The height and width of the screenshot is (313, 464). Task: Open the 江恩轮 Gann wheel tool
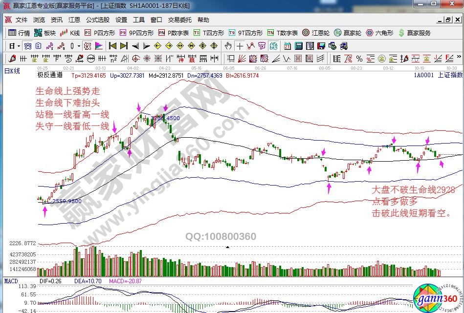tap(318, 33)
